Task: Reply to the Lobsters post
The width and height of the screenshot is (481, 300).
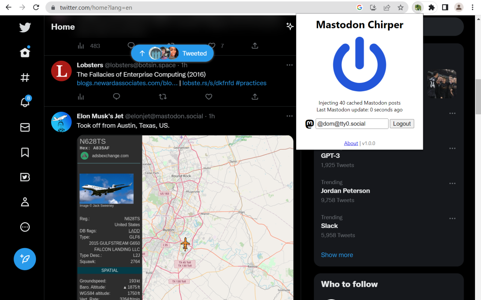Action: (x=116, y=97)
